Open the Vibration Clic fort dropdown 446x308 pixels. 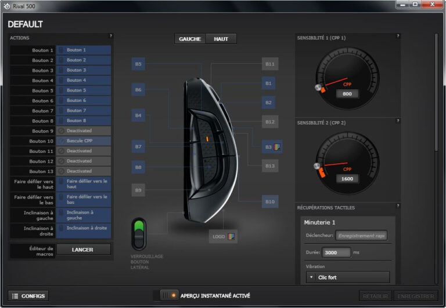348,277
